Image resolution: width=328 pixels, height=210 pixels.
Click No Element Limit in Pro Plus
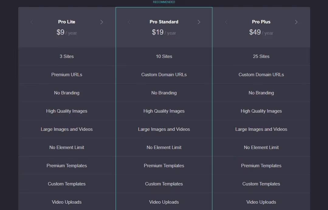[x=261, y=147]
